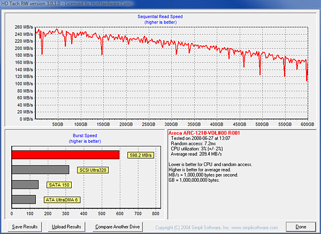Screen dimensions: 321x234
Task: Click the gray ATA UltraDMA 6 bar
Action: [24, 200]
